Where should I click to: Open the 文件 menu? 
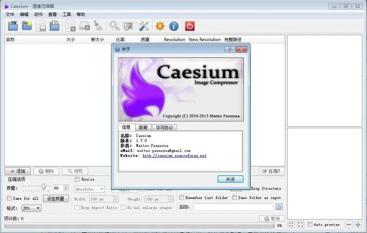[10, 14]
